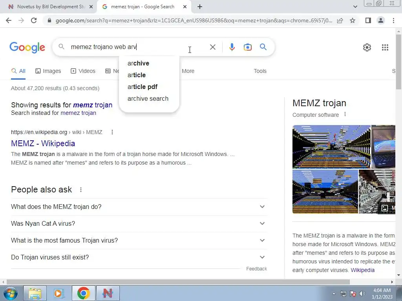Open Wikipedia link in knowledge panel

362,270
